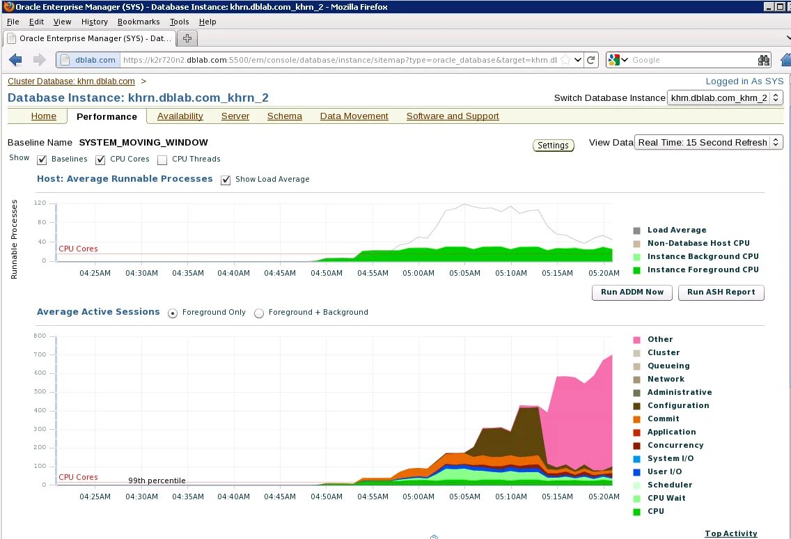
Task: Click the CPU Wait legend swatch
Action: pos(636,499)
